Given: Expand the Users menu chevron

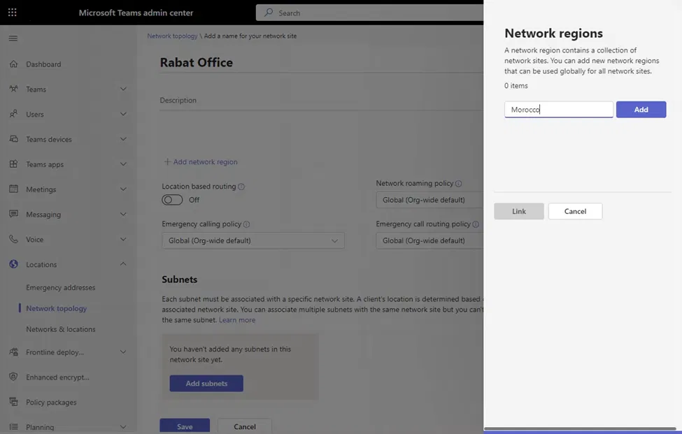Looking at the screenshot, I should point(123,114).
